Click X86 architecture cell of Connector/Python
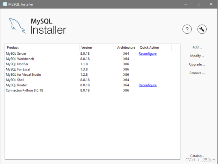The height and width of the screenshot is (164, 218). click(x=126, y=90)
